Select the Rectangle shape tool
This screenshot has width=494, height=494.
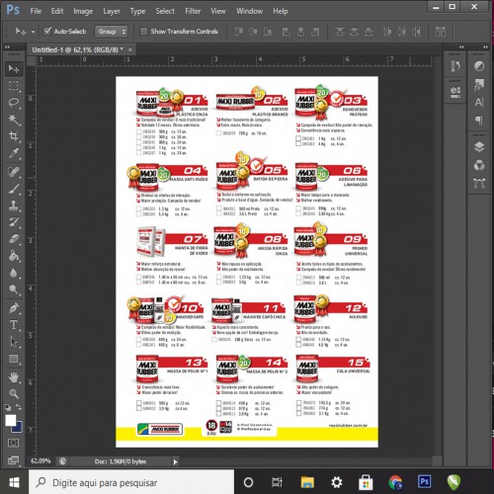point(14,359)
